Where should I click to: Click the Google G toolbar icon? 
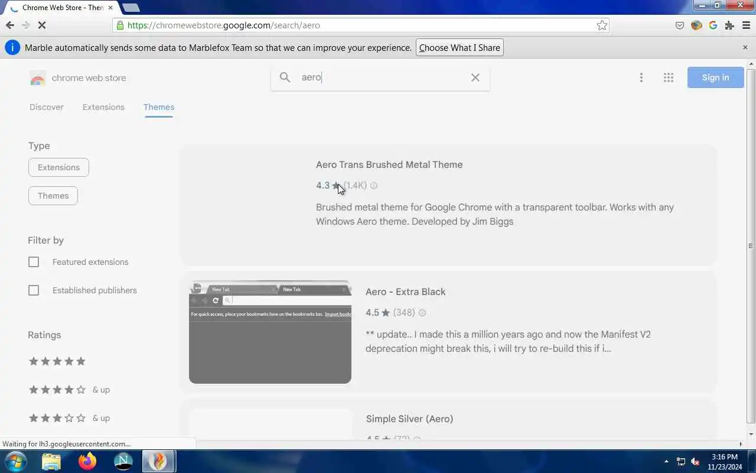tap(713, 25)
